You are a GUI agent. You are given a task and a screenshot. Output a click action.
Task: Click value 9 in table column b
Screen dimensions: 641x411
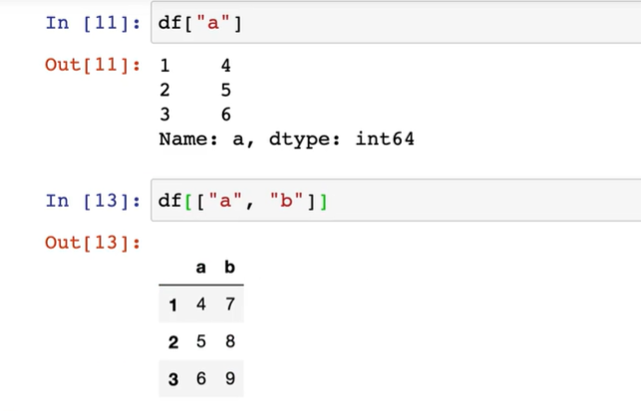pos(230,378)
